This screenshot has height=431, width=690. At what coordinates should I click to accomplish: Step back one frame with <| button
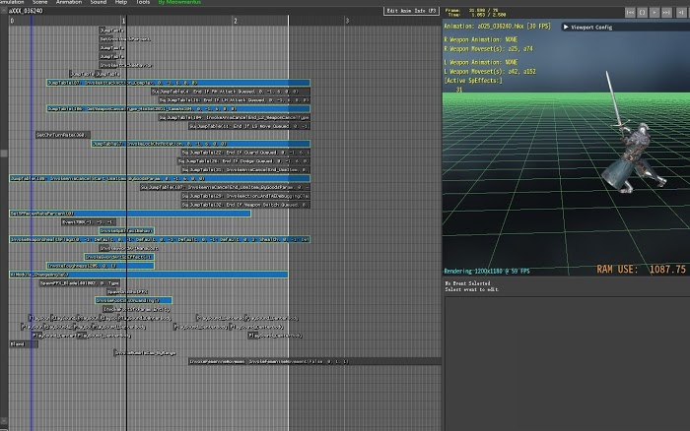(681, 13)
